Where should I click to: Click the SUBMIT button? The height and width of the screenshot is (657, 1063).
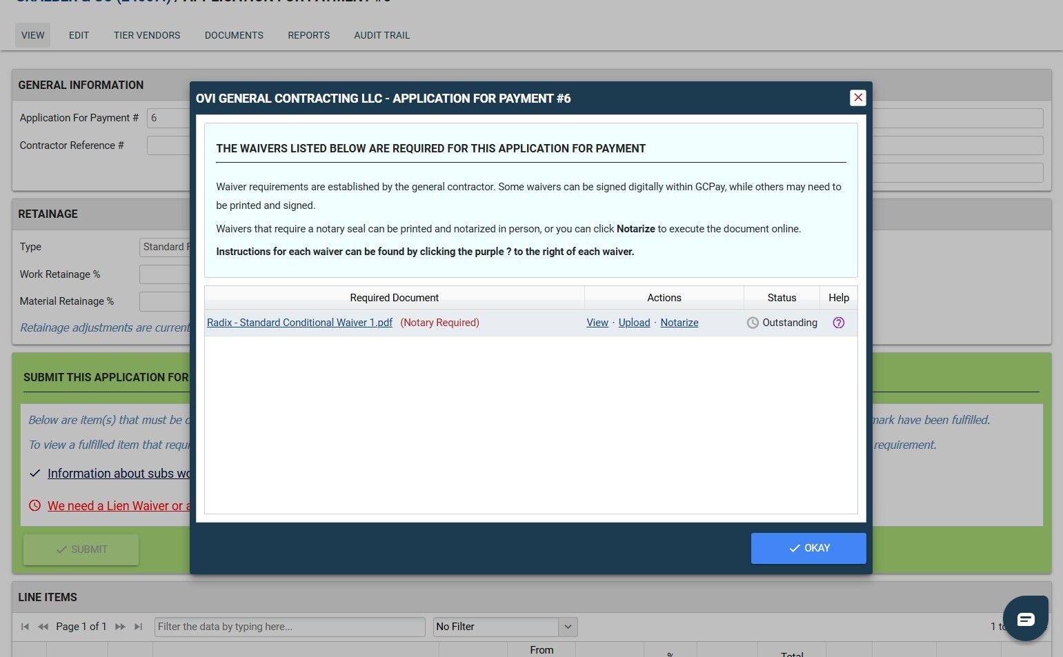81,549
